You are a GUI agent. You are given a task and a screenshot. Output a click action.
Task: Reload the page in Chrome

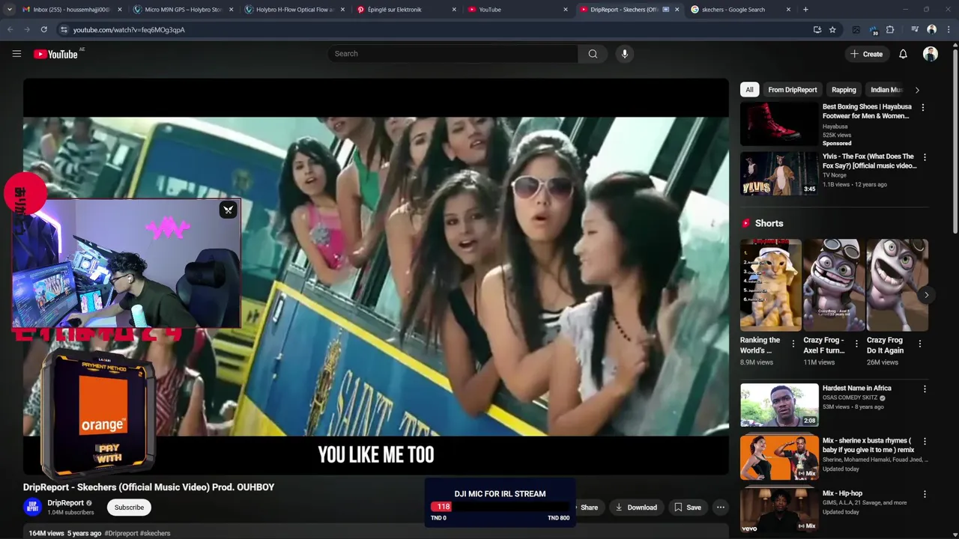(x=44, y=30)
